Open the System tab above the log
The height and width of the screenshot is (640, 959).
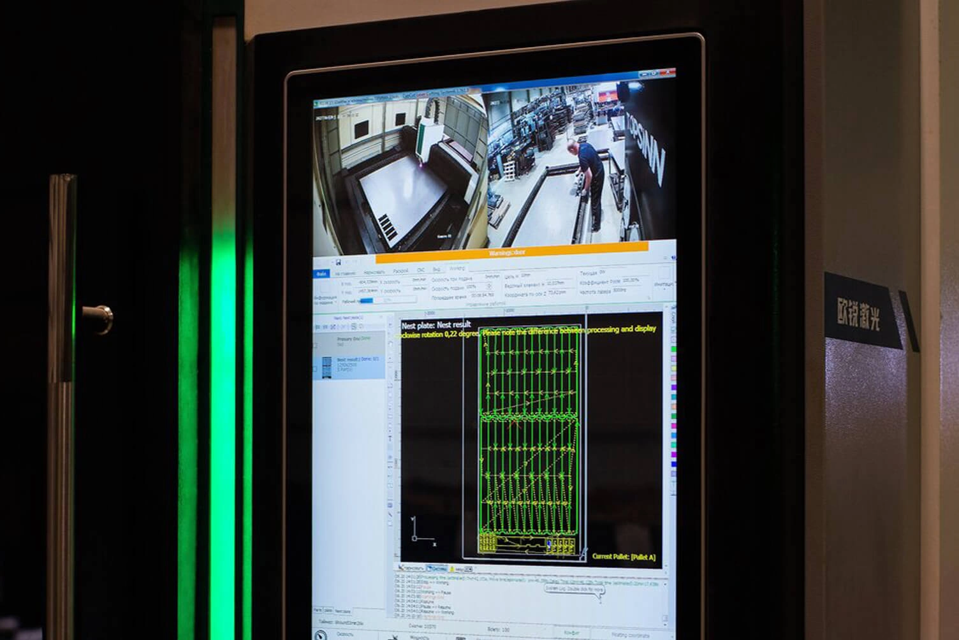click(437, 568)
